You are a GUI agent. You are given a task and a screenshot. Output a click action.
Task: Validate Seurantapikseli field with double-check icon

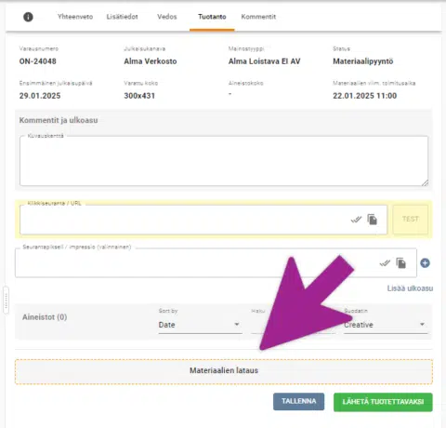385,263
